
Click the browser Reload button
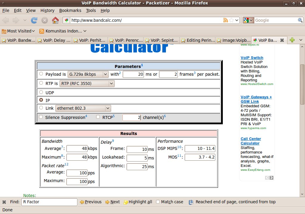click(34, 20)
